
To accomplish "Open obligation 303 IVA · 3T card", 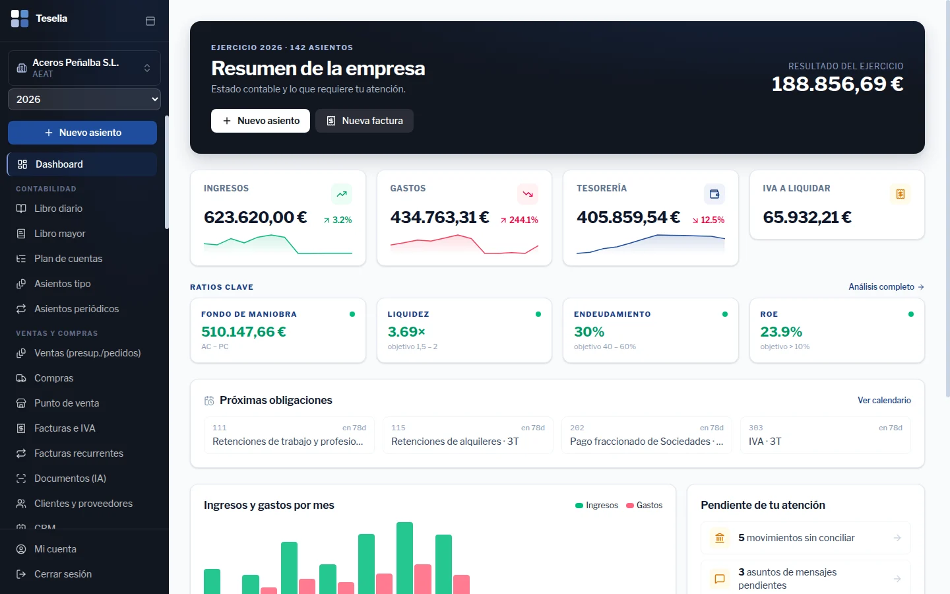I will click(x=825, y=435).
